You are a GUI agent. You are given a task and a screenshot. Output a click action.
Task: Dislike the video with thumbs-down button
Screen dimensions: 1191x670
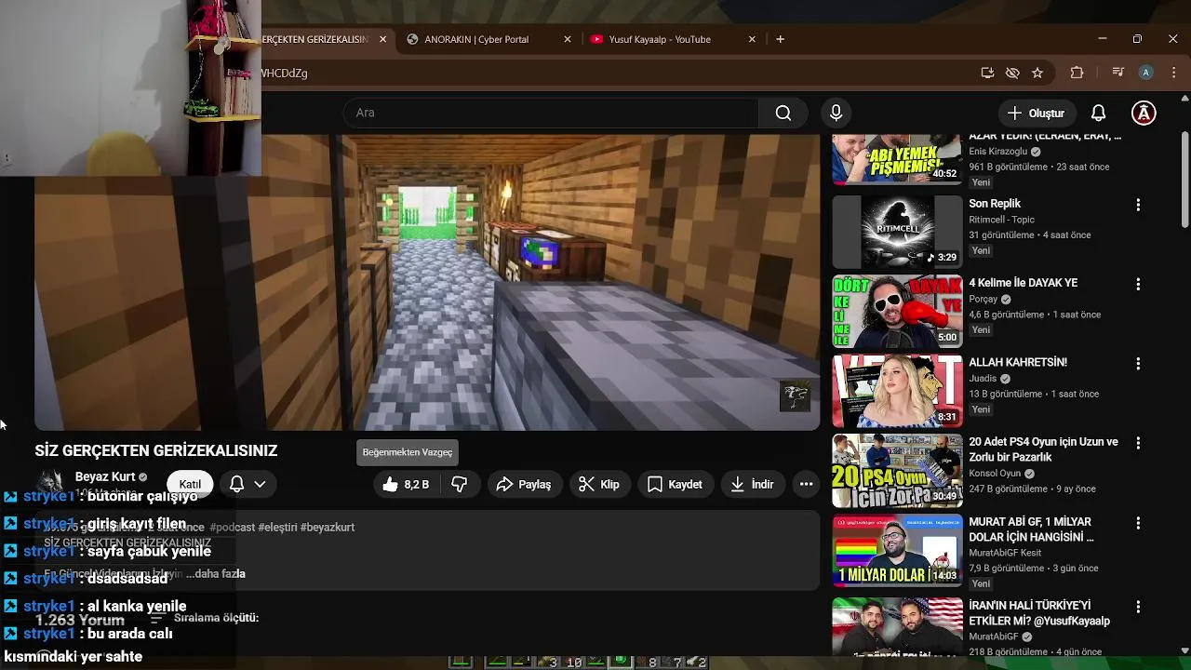(x=460, y=484)
